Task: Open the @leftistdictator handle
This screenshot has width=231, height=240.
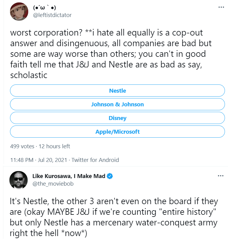Action: 52,15
